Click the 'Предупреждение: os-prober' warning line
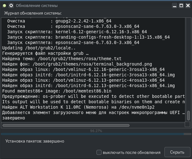 [93, 96]
